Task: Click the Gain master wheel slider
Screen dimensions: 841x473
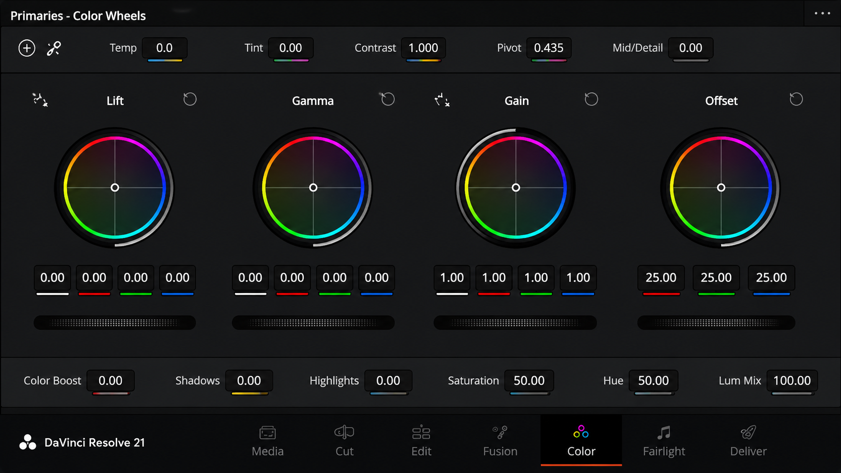Action: 515,323
